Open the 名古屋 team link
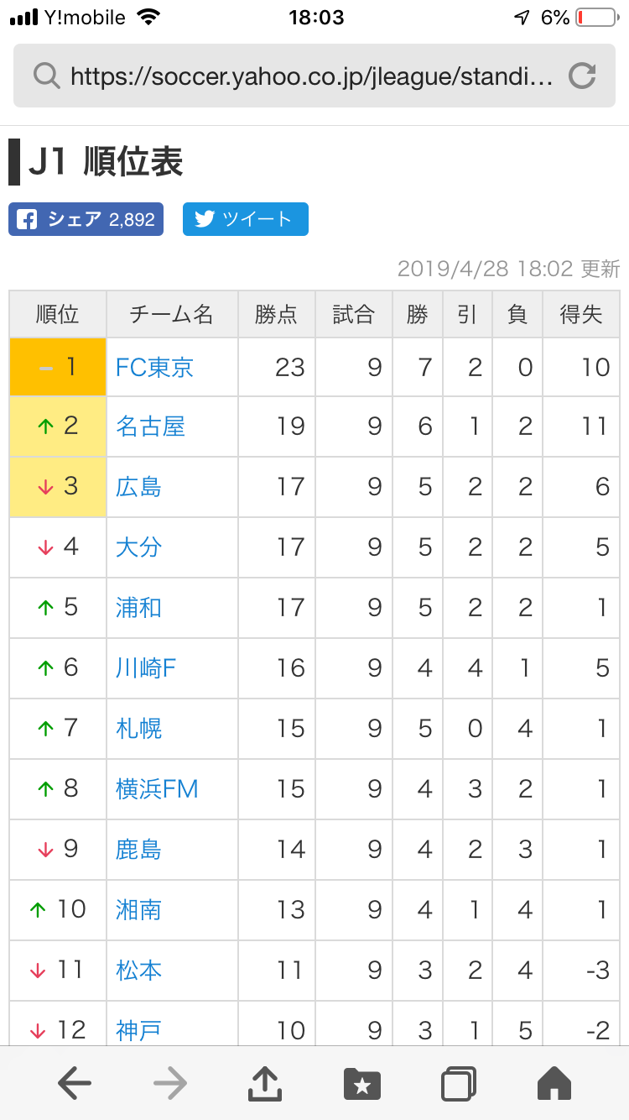The width and height of the screenshot is (629, 1120). [150, 427]
